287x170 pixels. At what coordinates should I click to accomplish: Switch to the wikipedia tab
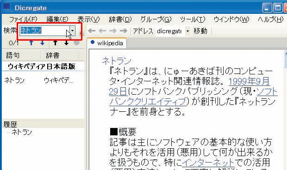pos(107,43)
